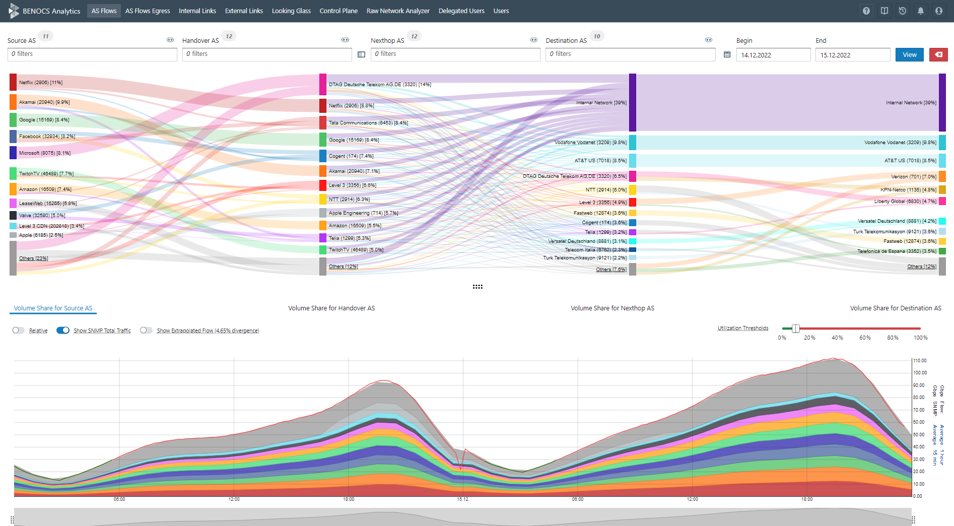Toggle the Relative switch
This screenshot has height=526, width=954.
tap(19, 331)
